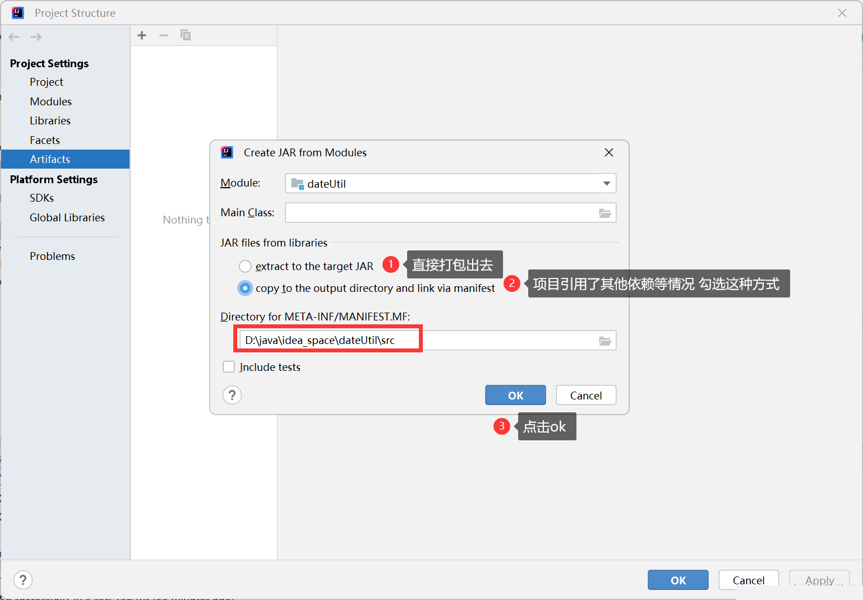Enable the Include tests checkbox
Viewport: 863px width, 600px height.
tap(229, 366)
